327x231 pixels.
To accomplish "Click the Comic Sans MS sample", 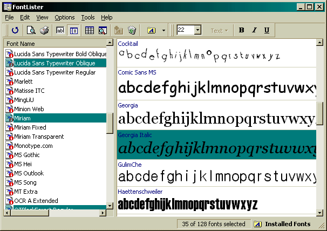I will coord(216,84).
